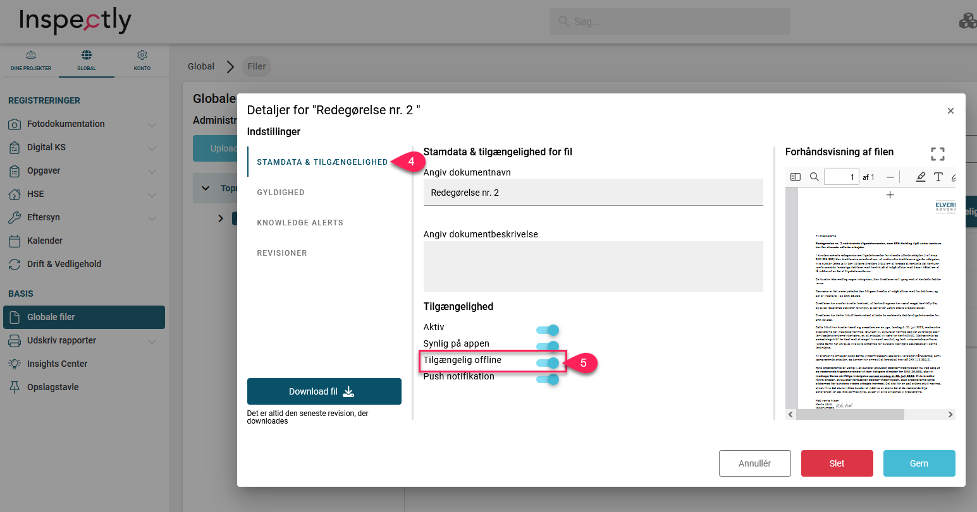977x512 pixels.
Task: Close the details dialog with the X
Action: click(950, 111)
